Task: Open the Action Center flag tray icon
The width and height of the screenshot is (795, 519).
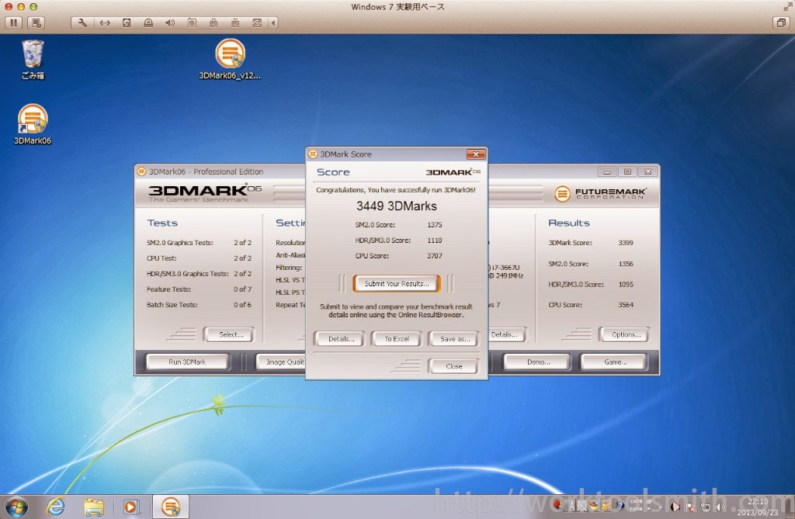Action: (x=690, y=507)
